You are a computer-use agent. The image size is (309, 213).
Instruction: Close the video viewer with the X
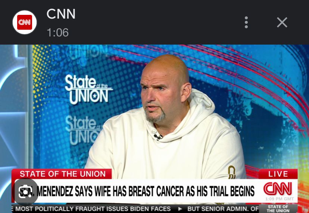coord(282,22)
